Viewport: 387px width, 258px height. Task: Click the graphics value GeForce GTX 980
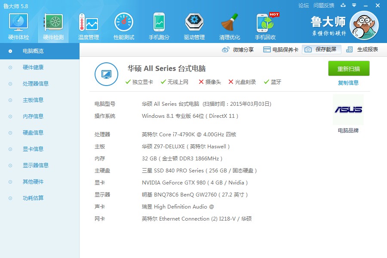point(195,182)
